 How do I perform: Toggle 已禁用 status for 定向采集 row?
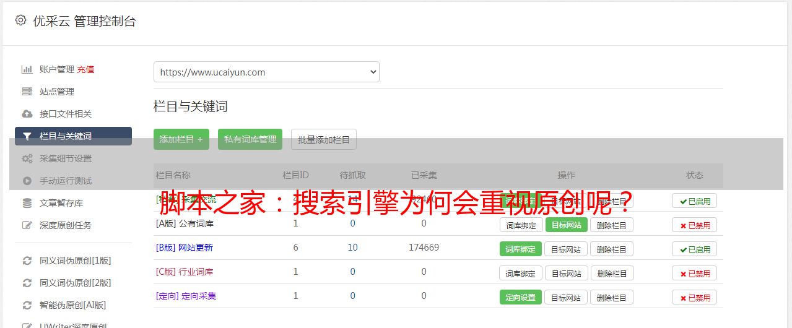[694, 297]
